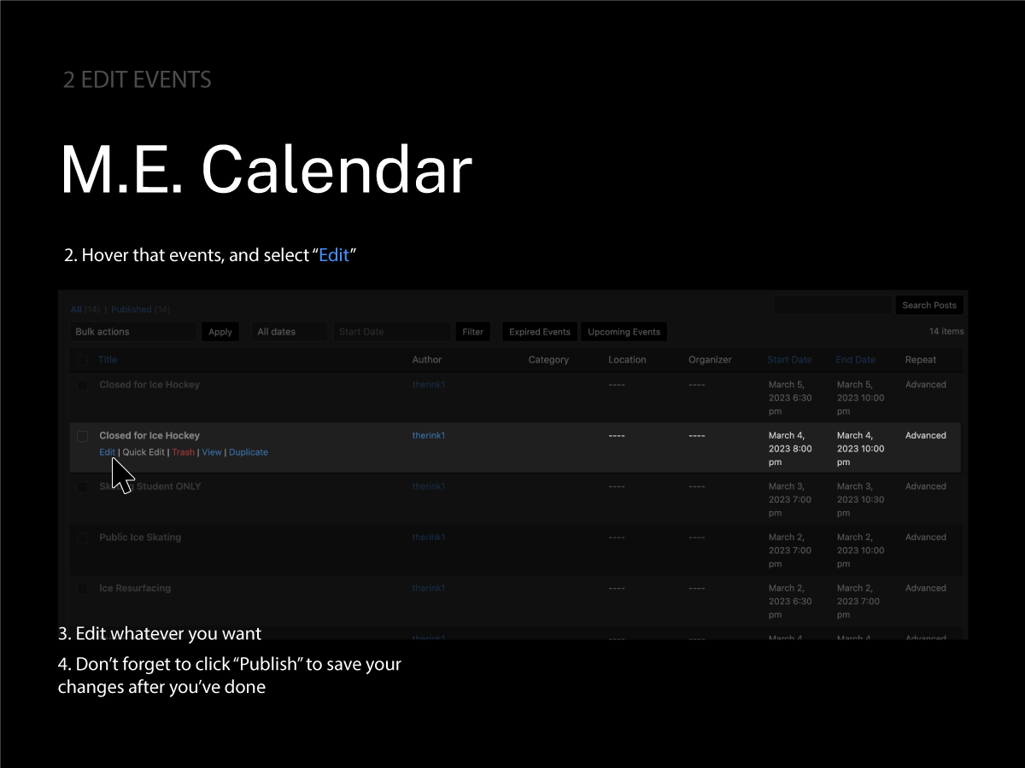Click the Repeat column header
Viewport: 1025px width, 768px height.
click(921, 360)
